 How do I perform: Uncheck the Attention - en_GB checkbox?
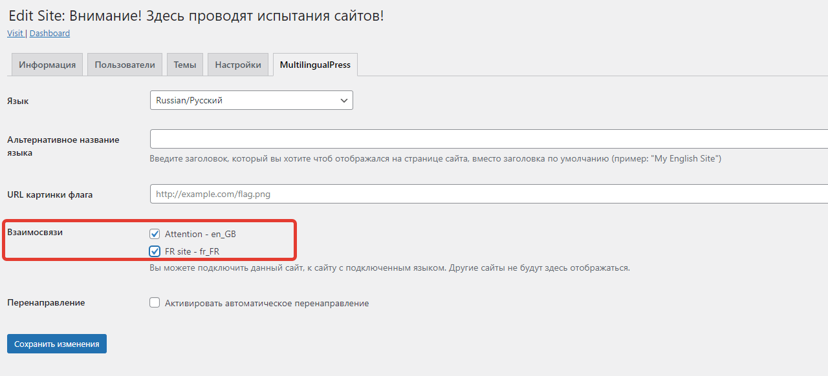tap(155, 234)
